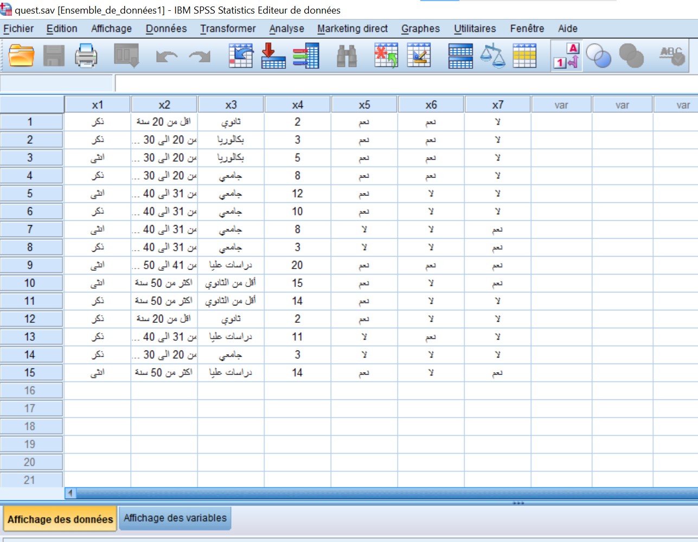Select the Affichage des données tab

60,519
